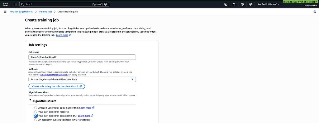Open the AWS services grid menu
The image size is (319, 123).
(15, 4)
